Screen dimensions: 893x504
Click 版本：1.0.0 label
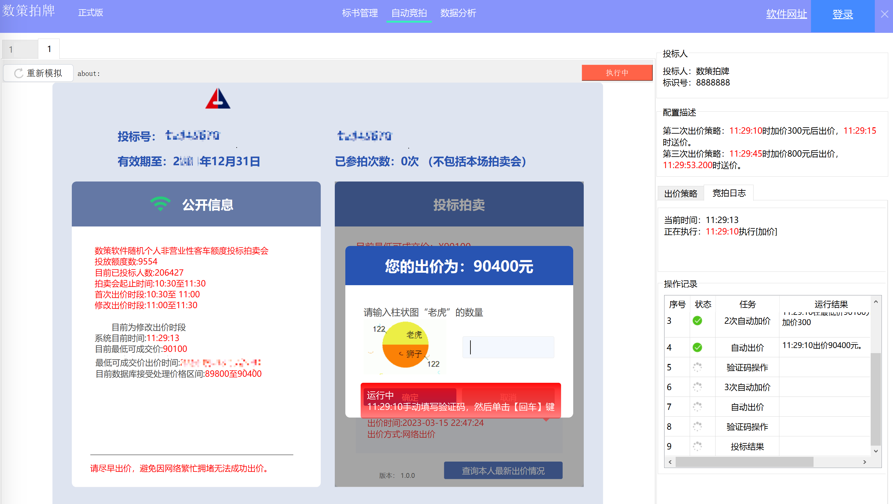tap(397, 476)
